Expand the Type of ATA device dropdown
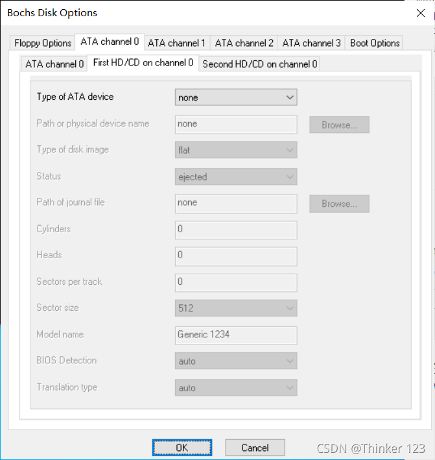Screen dimensions: 435x460 click(x=236, y=97)
